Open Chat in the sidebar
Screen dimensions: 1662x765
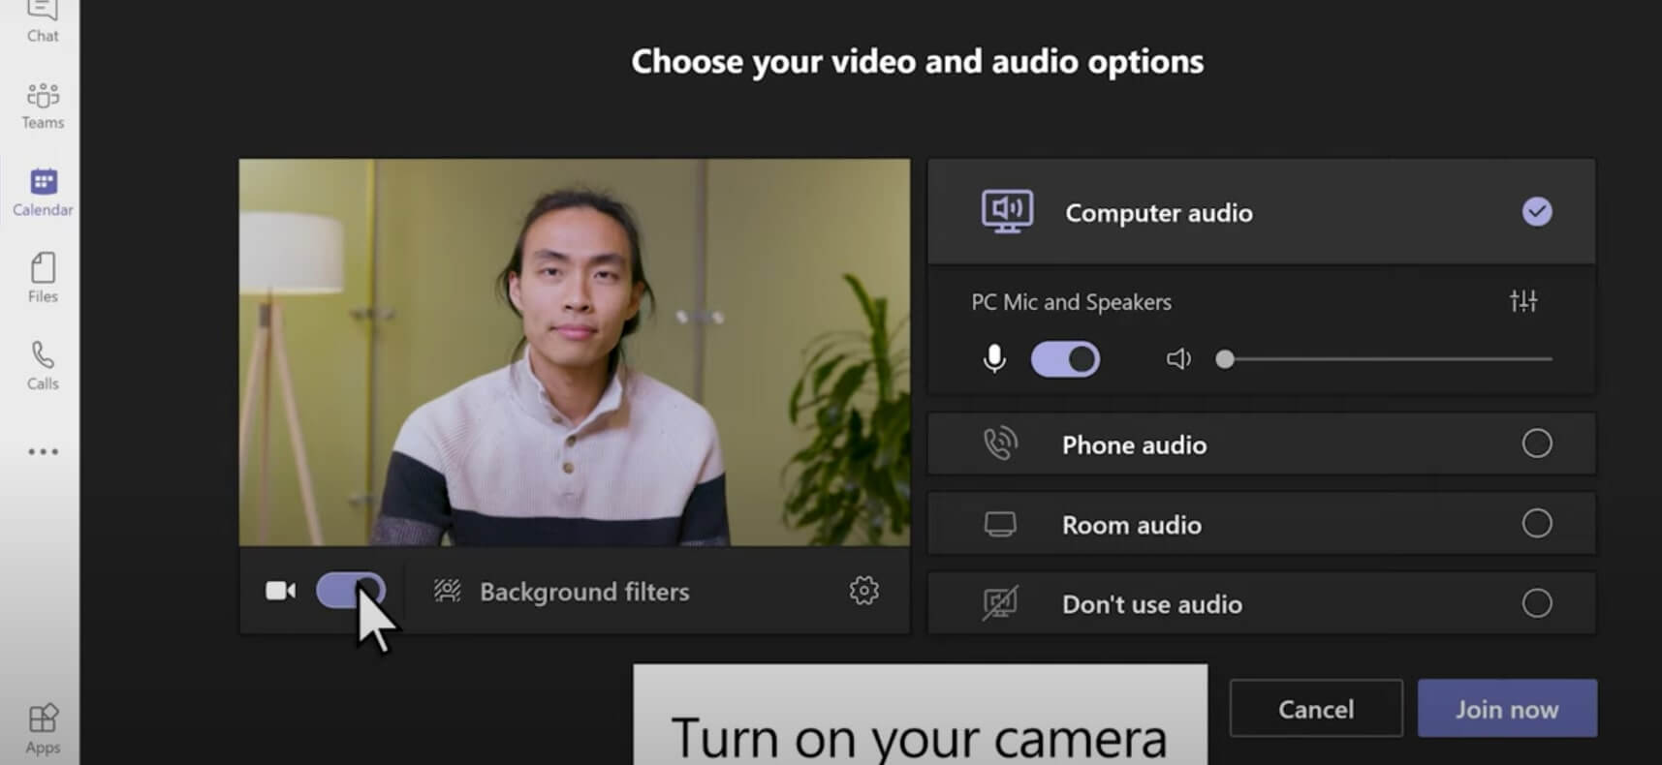tap(42, 22)
